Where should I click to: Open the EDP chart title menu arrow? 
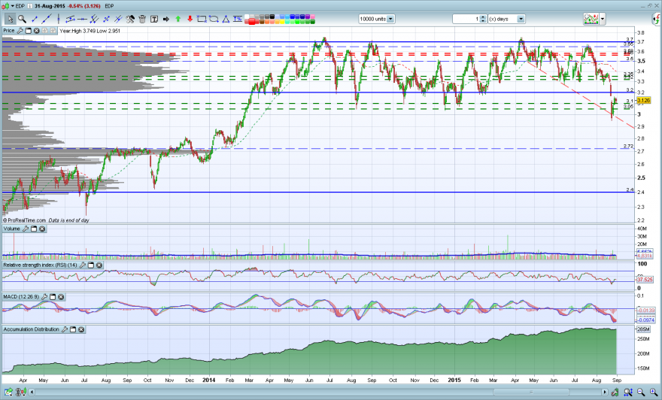click(x=13, y=6)
